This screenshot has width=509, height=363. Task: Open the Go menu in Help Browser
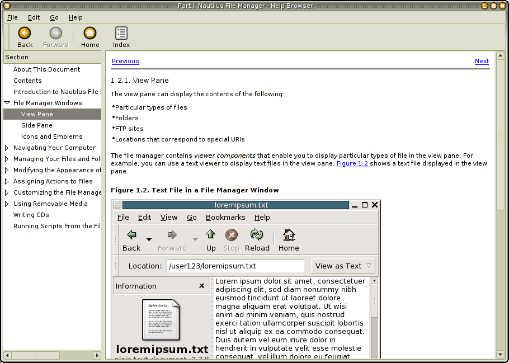(54, 17)
